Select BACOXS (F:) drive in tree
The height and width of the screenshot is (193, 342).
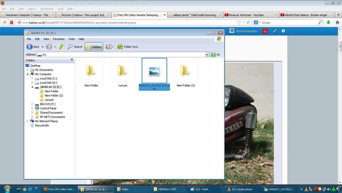click(48, 104)
